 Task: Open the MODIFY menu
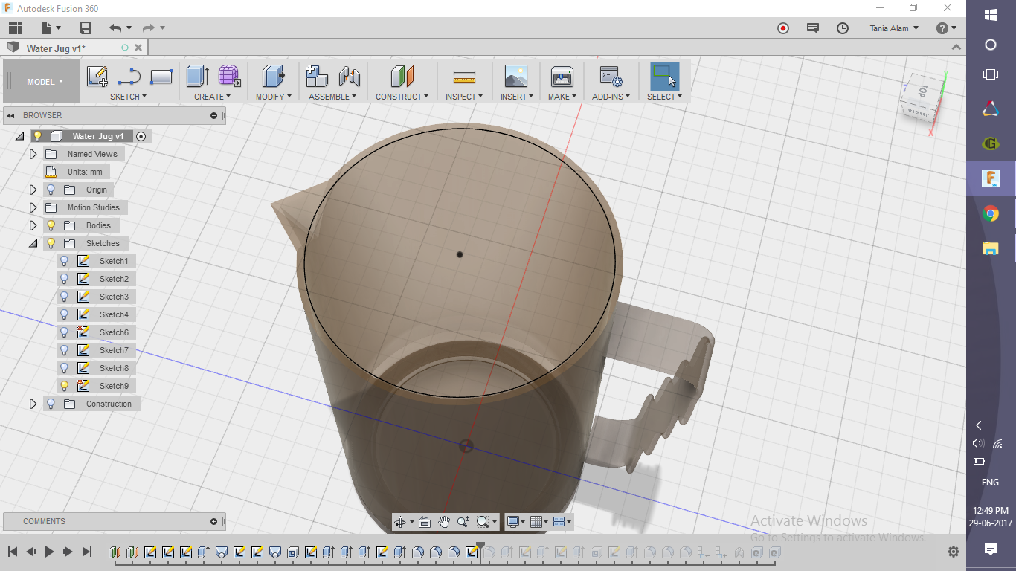click(x=273, y=97)
